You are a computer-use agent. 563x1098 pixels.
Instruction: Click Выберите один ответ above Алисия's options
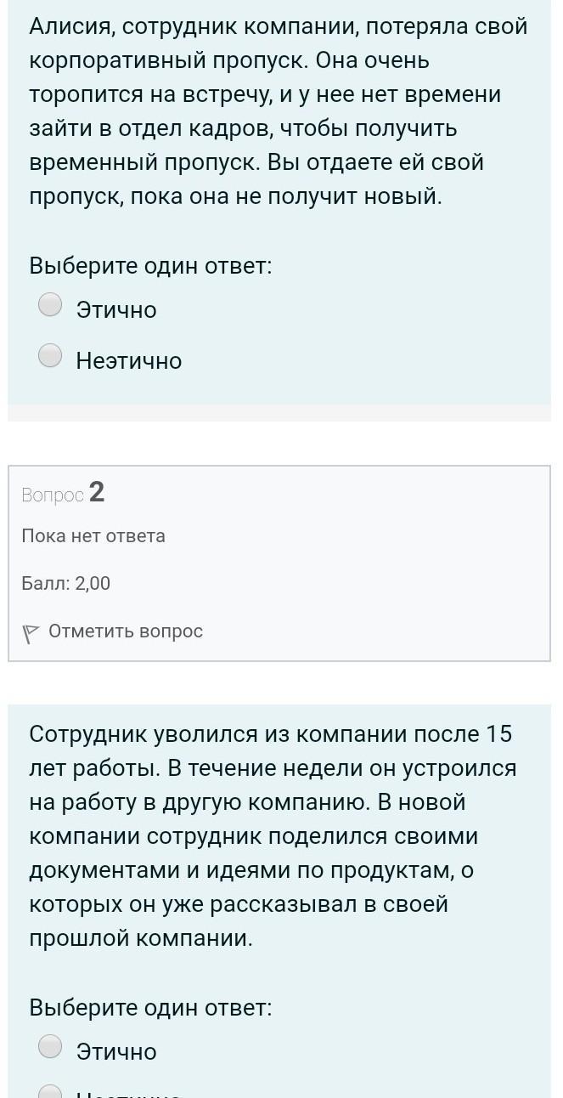pyautogui.click(x=150, y=266)
